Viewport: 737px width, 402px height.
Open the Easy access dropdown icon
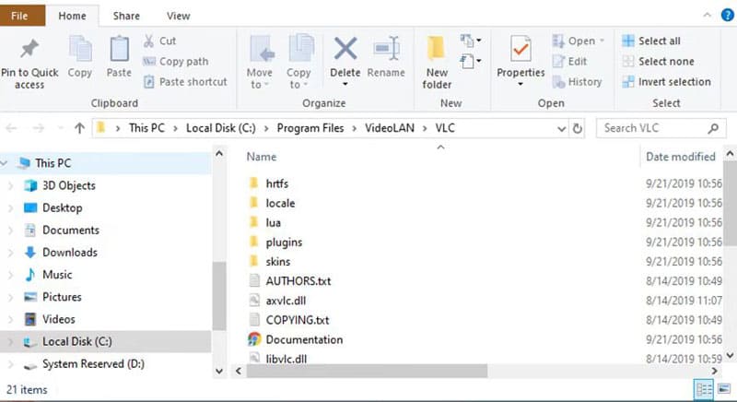click(x=471, y=61)
